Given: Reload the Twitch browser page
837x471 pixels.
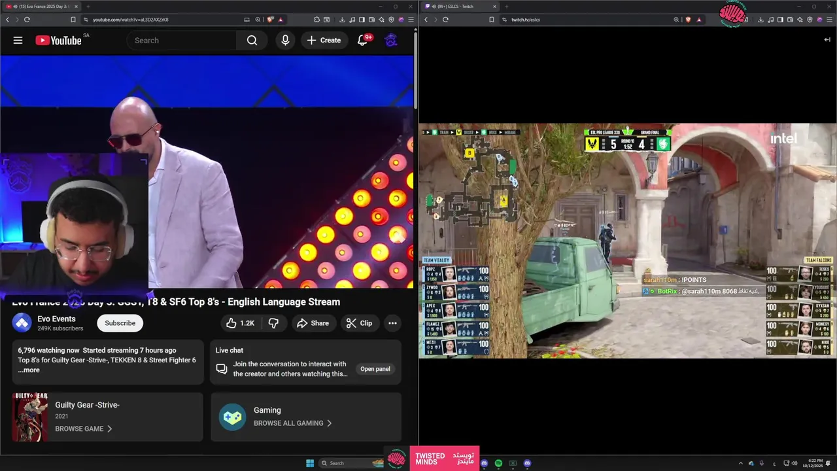Looking at the screenshot, I should [445, 20].
